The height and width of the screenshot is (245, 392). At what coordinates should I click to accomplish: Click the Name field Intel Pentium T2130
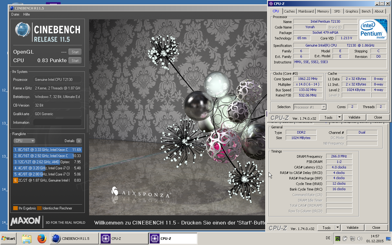coord(325,22)
